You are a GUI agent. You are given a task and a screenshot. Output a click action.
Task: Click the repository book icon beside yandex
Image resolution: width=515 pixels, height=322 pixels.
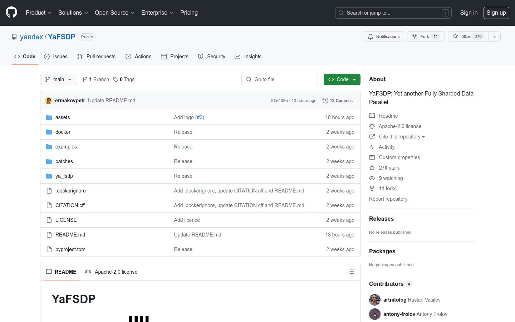point(14,37)
